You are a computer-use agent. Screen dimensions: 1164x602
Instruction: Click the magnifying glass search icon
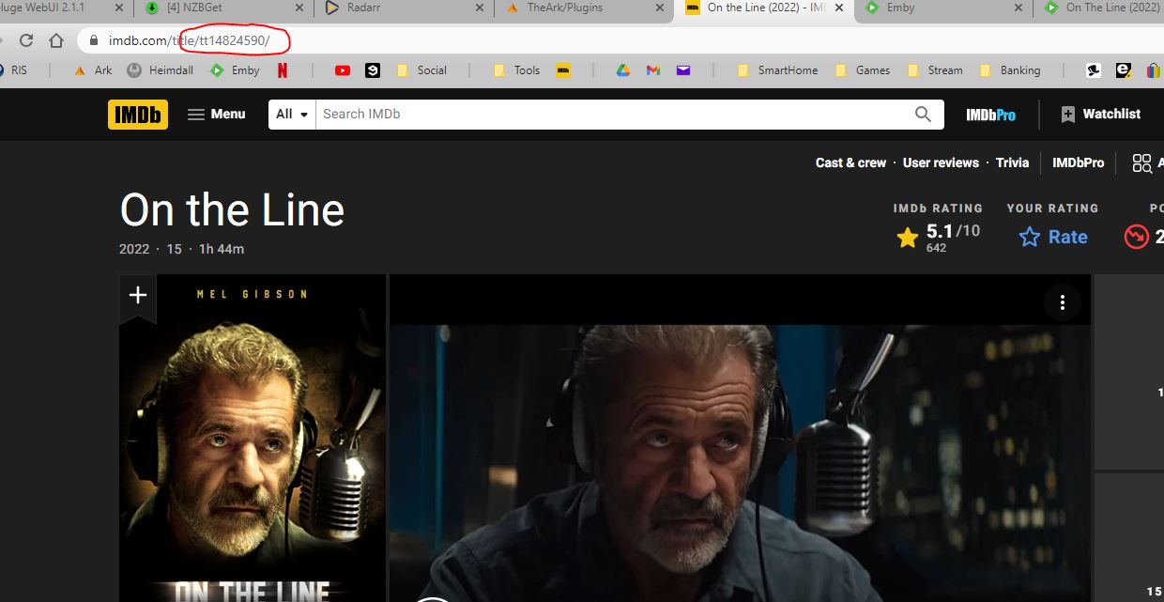(923, 115)
